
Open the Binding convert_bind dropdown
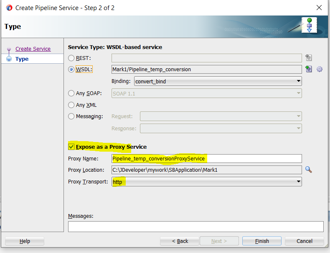coord(218,81)
